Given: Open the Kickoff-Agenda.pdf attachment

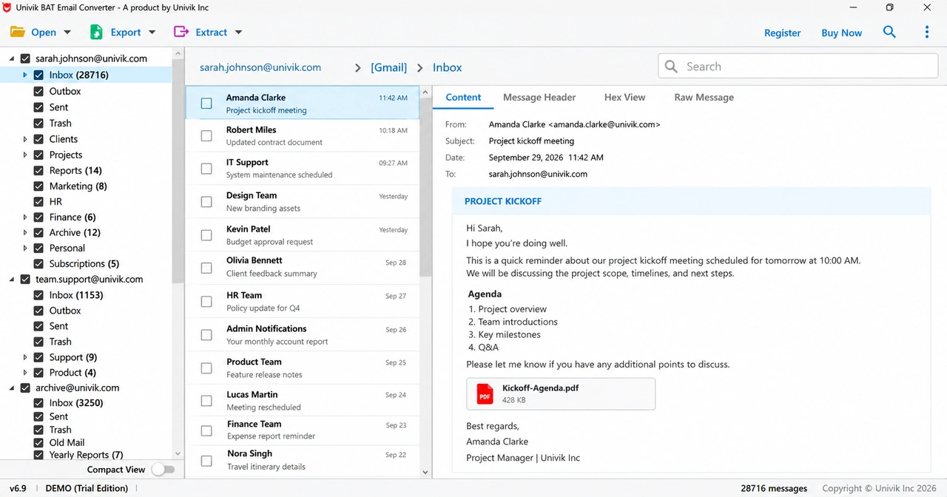Looking at the screenshot, I should (561, 393).
